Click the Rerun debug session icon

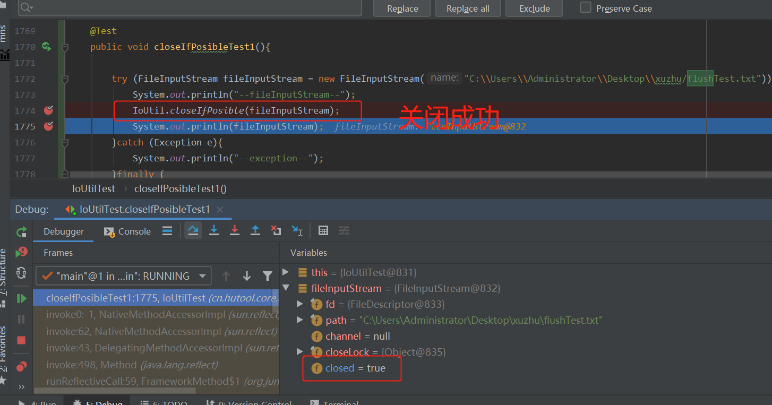click(21, 231)
